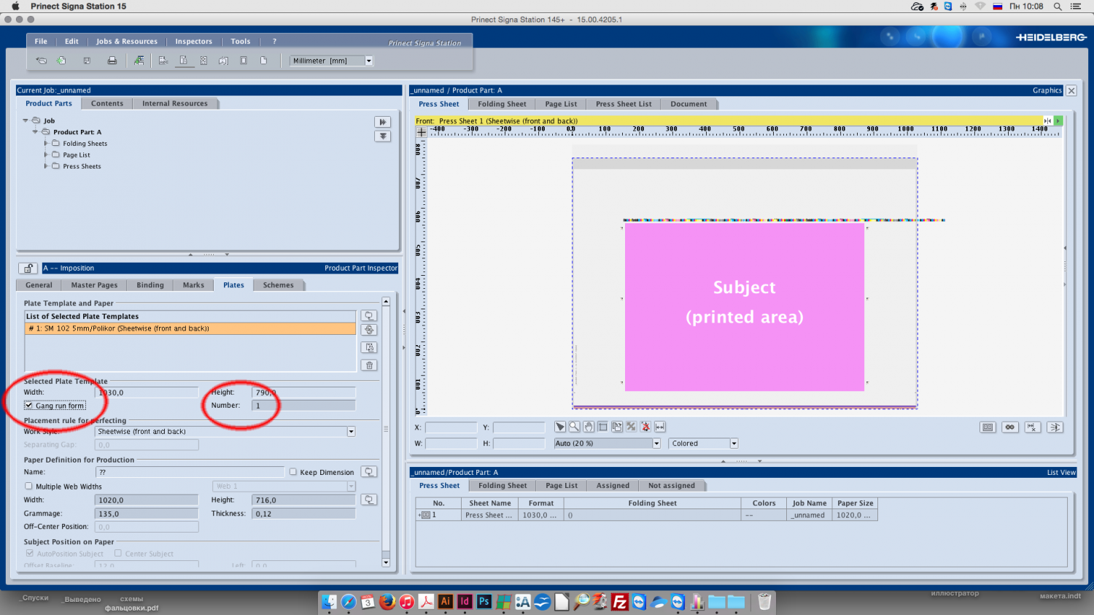
Task: Select the Press Sheet row in list view
Action: coord(646,515)
